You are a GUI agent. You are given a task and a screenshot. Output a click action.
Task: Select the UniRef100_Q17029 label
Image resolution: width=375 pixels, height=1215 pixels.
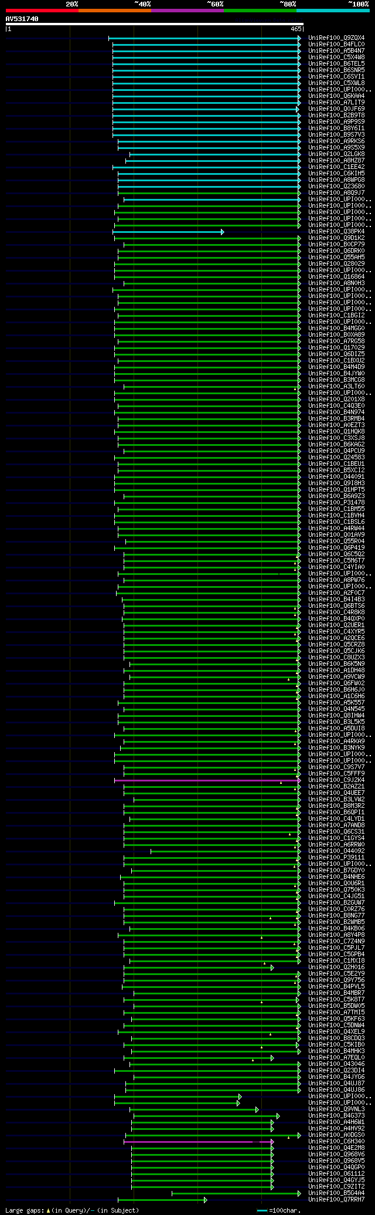coord(336,348)
